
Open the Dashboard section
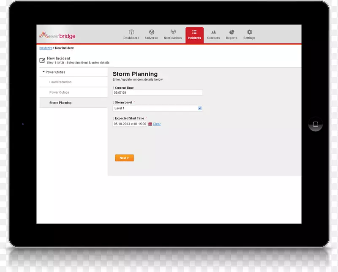pos(131,34)
